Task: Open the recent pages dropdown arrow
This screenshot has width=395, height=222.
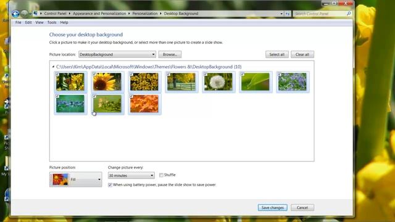Action: [x=30, y=14]
